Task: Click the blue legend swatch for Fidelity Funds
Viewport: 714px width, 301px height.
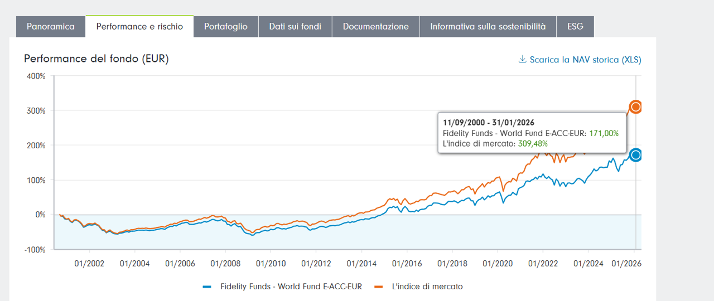Action: tap(208, 287)
